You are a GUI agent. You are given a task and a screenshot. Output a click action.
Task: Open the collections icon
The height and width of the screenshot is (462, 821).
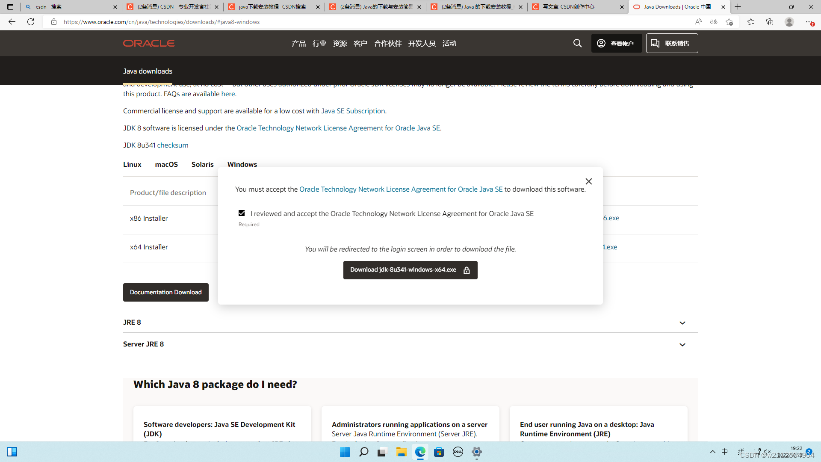click(770, 22)
